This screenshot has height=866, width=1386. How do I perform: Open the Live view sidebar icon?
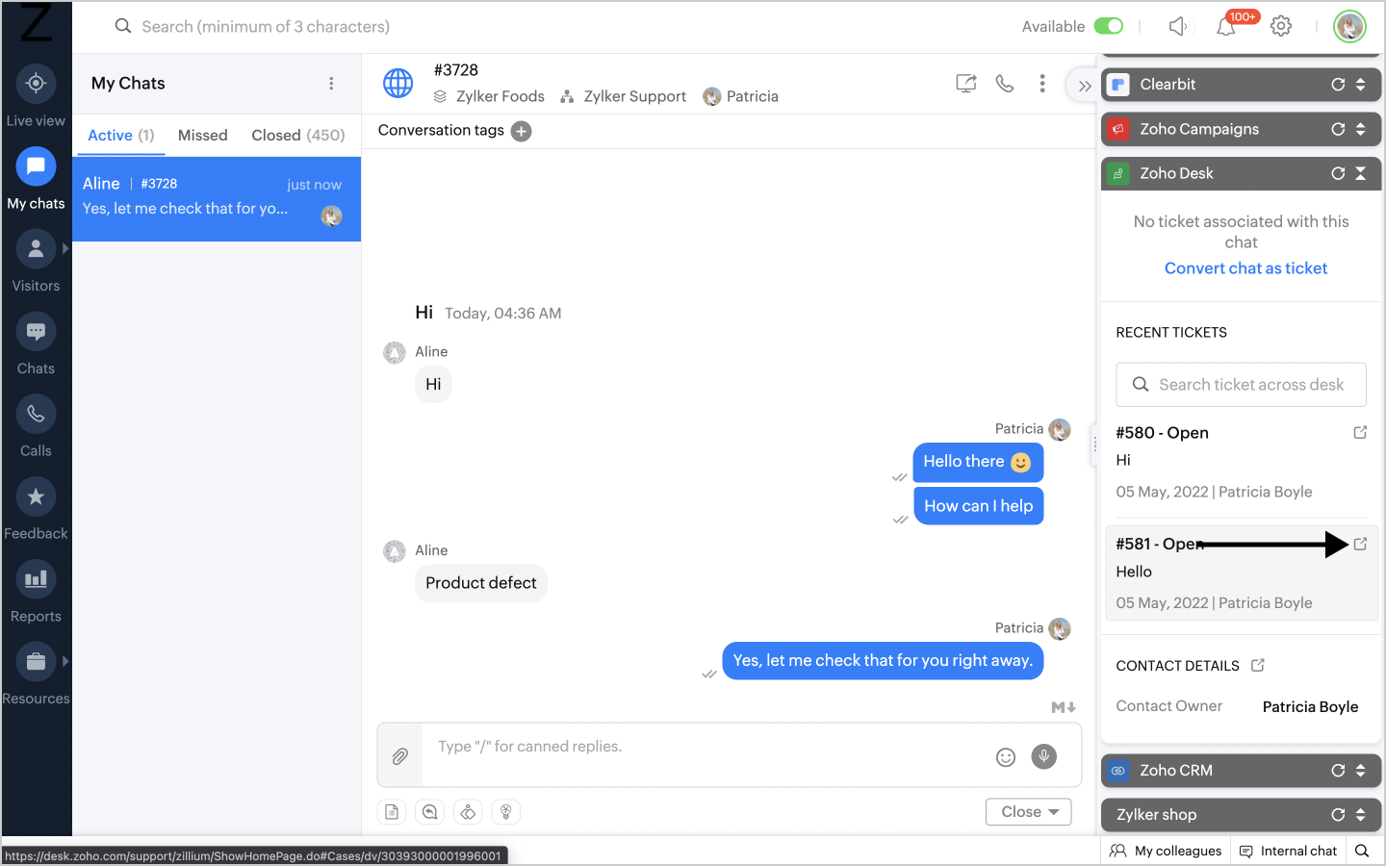36,84
